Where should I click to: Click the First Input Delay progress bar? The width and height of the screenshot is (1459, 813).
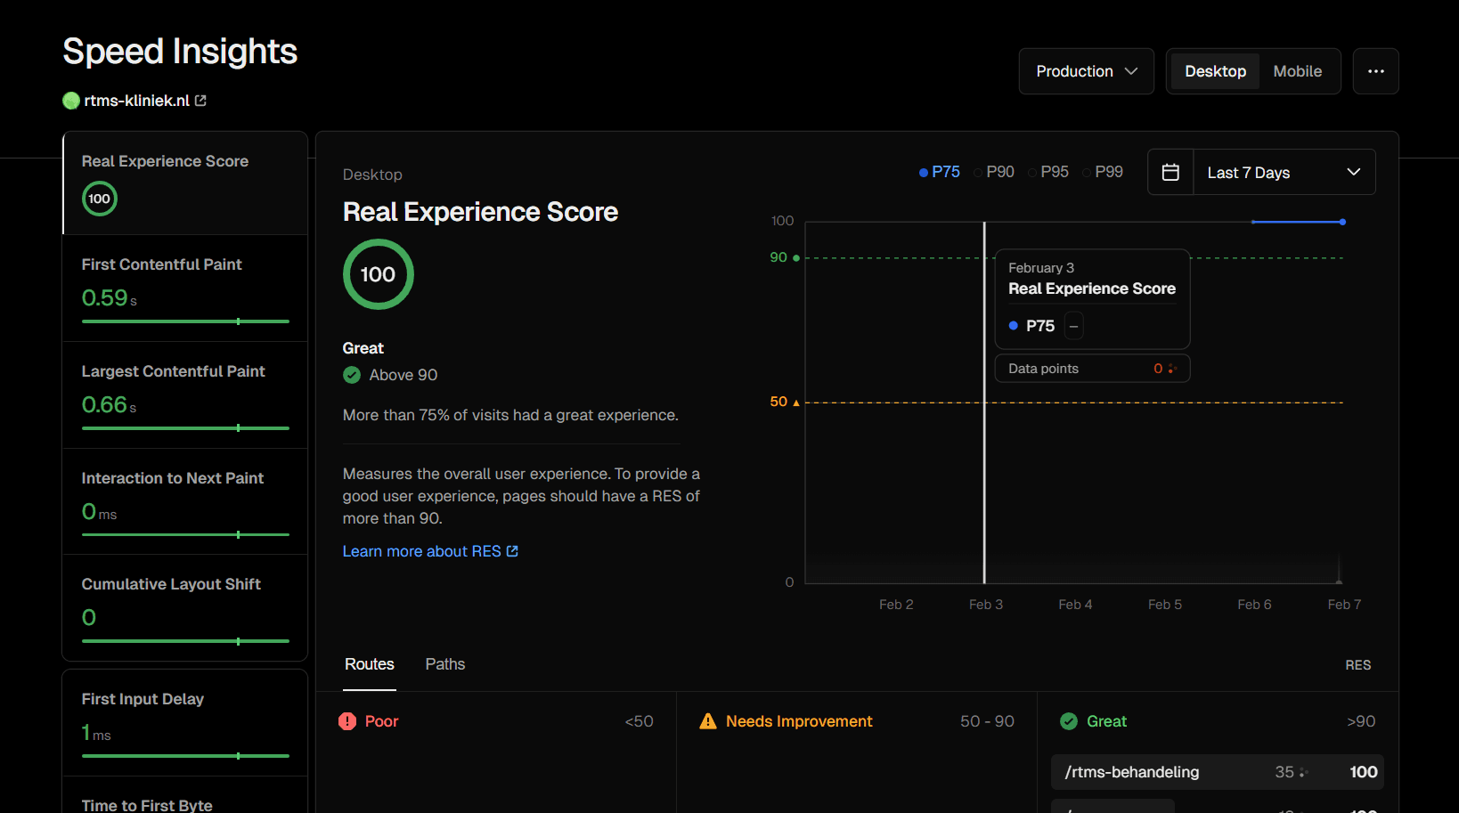(x=185, y=756)
